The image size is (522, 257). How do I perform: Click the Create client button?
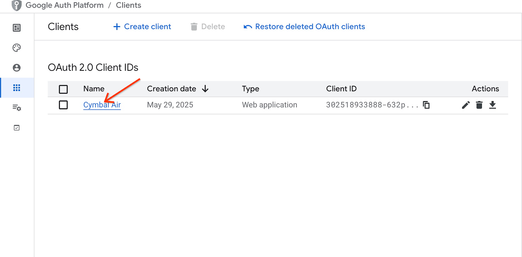(x=142, y=27)
